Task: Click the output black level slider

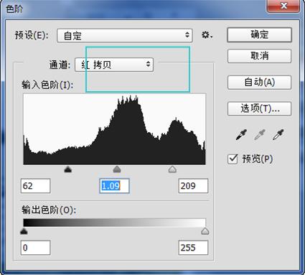Action: pos(24,231)
